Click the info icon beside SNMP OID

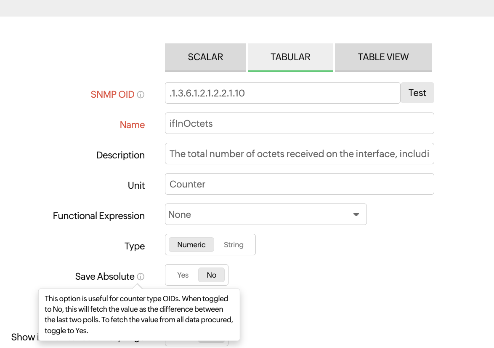(141, 95)
